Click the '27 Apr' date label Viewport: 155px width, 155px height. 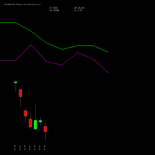click(x=40, y=148)
